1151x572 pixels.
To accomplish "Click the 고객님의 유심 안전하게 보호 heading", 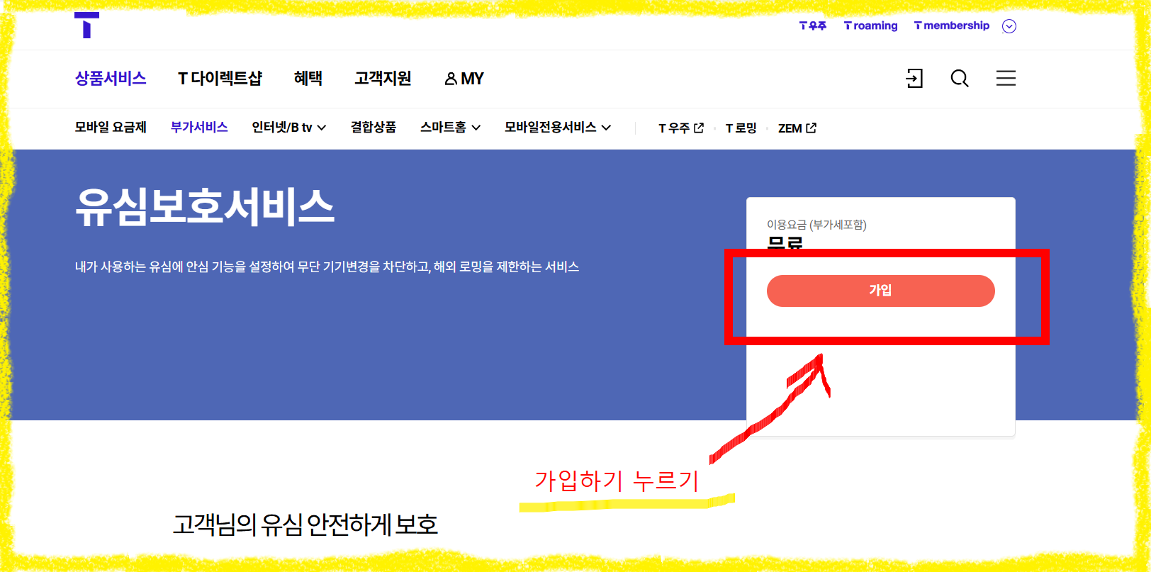I will coord(305,525).
